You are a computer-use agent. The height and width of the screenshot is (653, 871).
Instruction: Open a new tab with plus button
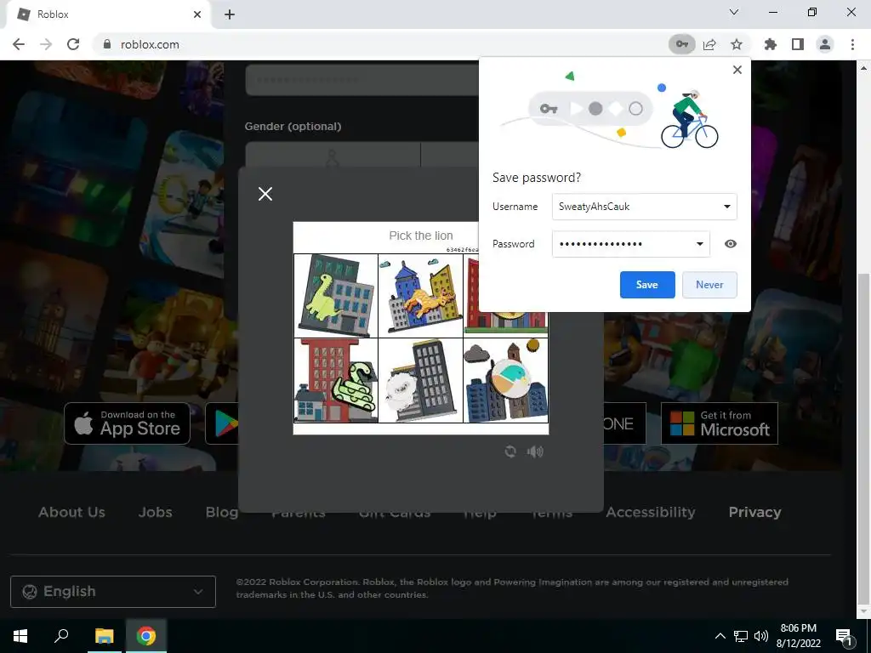pos(230,14)
